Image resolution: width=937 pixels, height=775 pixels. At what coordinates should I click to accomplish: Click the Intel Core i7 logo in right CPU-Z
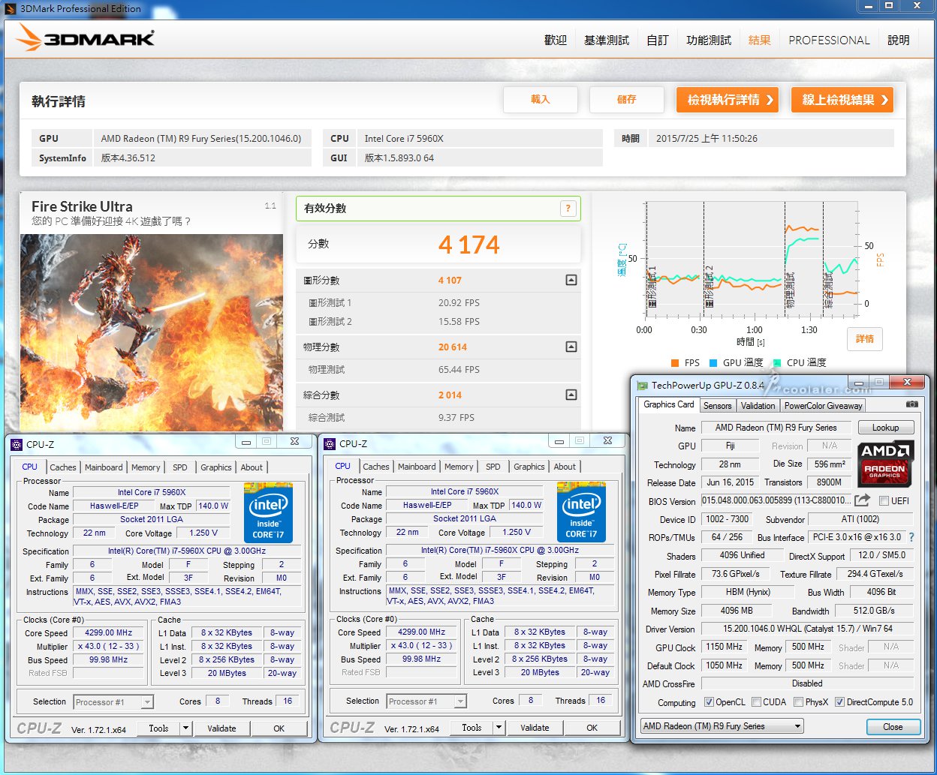581,512
